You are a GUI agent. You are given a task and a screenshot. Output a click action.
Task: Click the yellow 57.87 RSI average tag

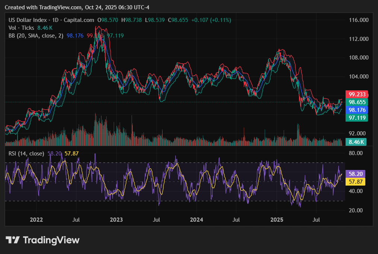[355, 181]
